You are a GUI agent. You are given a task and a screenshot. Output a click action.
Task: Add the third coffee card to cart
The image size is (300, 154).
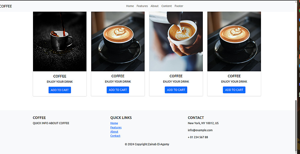pos(176,90)
